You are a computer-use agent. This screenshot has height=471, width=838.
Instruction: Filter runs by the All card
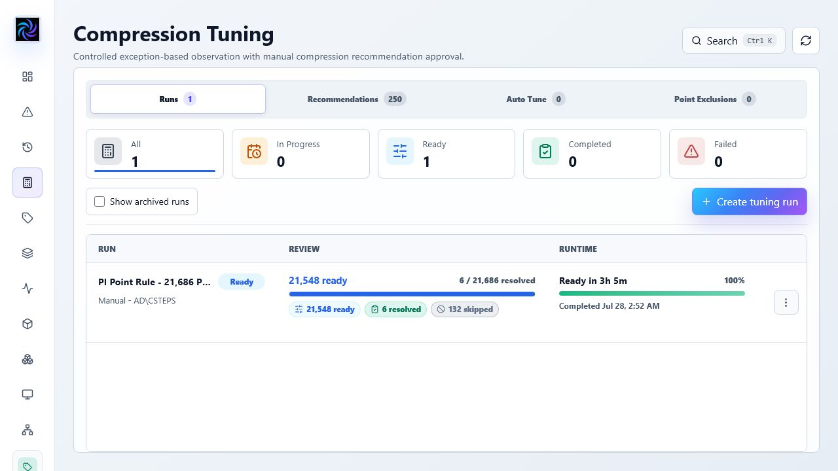(x=155, y=154)
